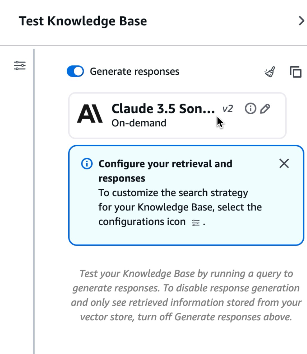Show model details via the info icon

point(250,108)
